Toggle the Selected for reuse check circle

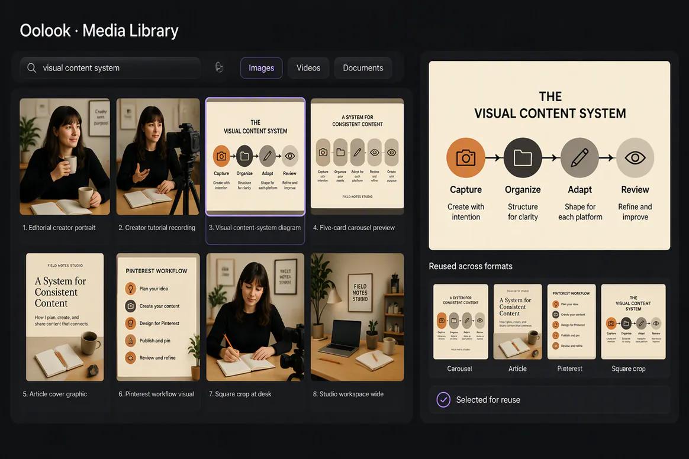click(x=443, y=400)
